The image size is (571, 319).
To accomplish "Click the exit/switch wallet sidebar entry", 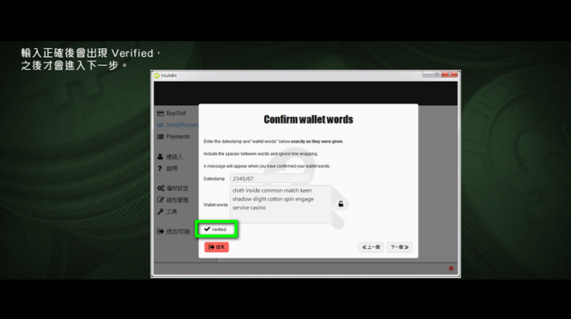I will (174, 232).
